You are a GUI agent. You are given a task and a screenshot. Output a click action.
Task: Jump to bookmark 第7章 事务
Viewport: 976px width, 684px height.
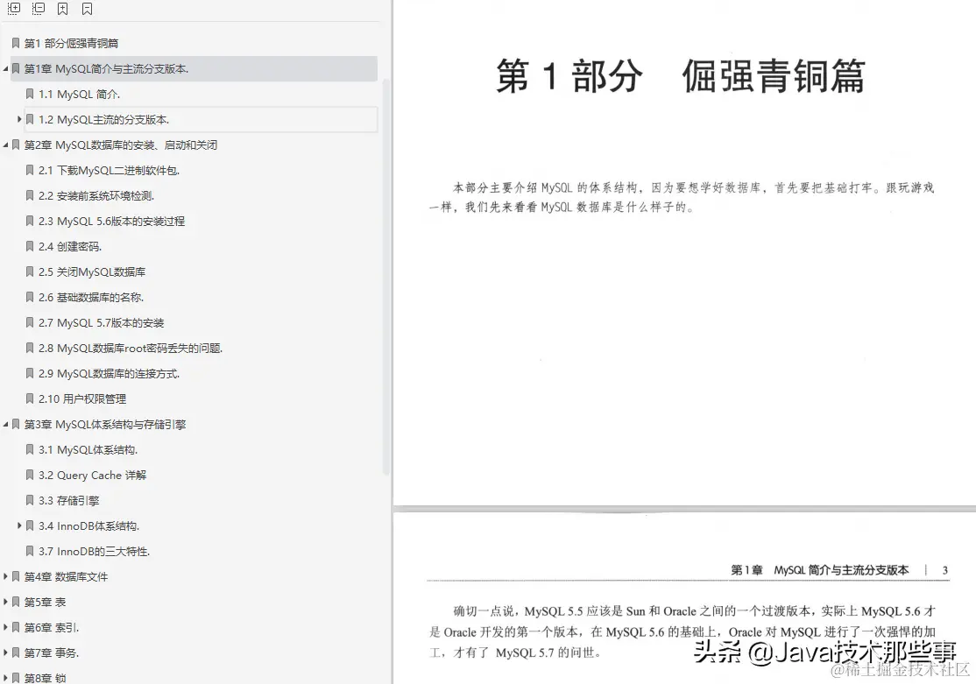[52, 652]
